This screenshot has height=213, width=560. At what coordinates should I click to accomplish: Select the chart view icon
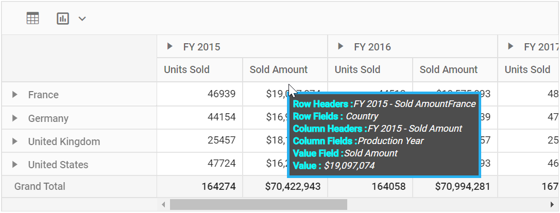63,19
